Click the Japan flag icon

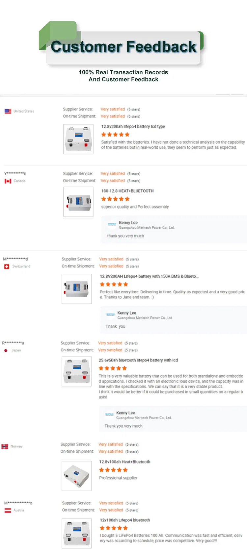tap(6, 350)
